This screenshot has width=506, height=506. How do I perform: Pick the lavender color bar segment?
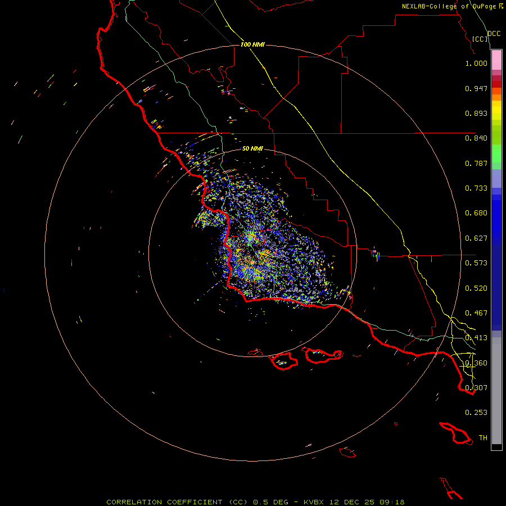[496, 178]
